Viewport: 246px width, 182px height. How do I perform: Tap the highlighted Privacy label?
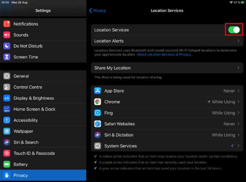[x=21, y=175]
